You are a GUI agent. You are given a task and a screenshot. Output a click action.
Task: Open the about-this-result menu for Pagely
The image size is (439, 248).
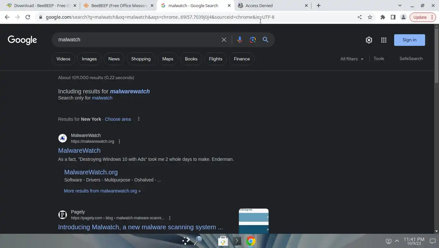click(x=170, y=218)
